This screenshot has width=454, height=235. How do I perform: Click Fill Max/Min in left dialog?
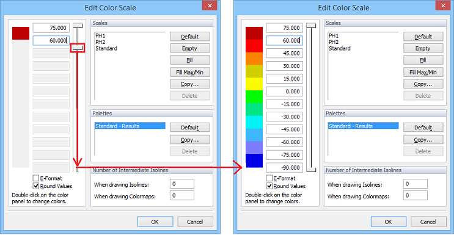coord(190,72)
